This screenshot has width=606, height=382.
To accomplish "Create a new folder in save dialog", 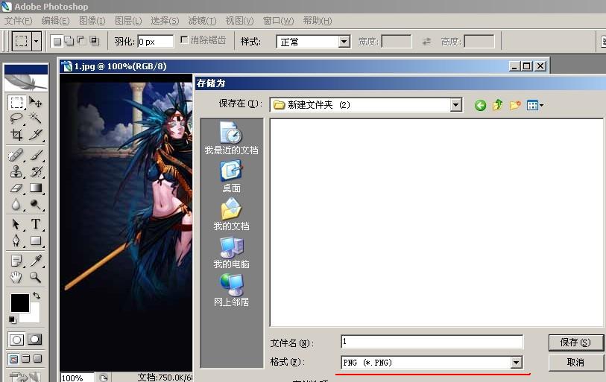I will (x=515, y=105).
